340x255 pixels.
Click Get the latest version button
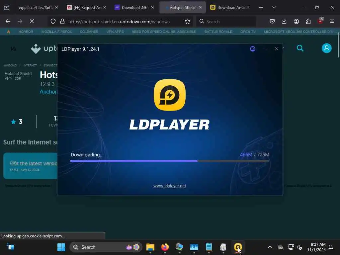tap(30, 166)
